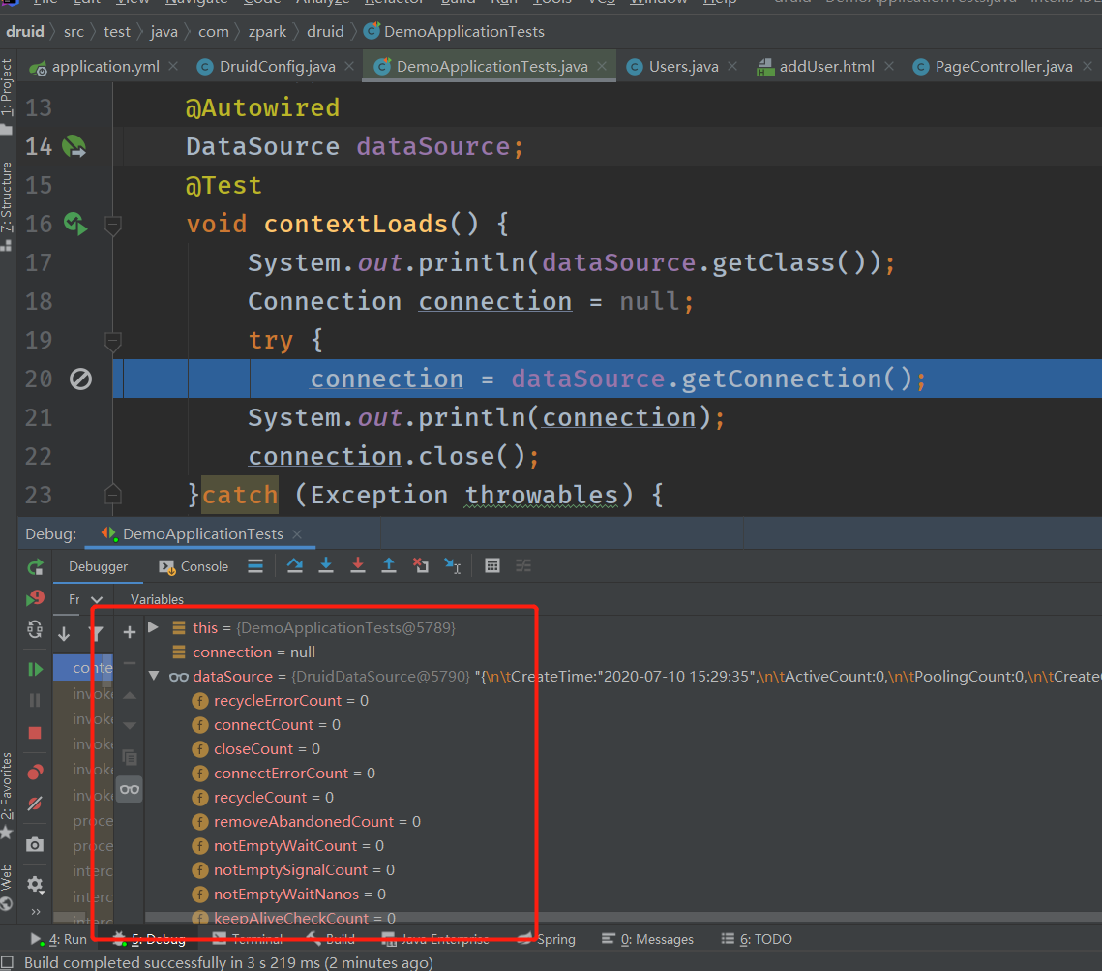Toggle auto-test rerun icon in debug sidebar

click(35, 629)
